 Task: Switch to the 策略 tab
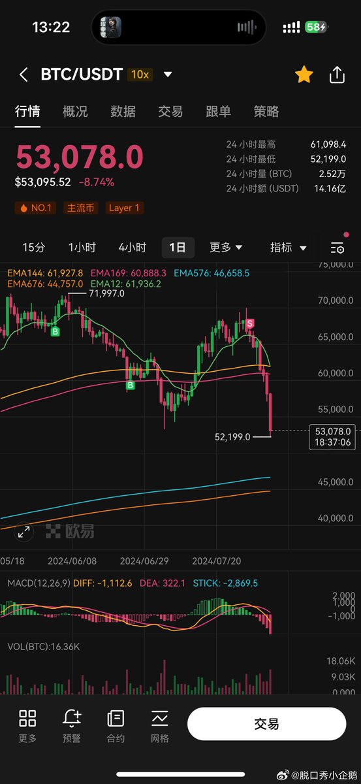[266, 112]
